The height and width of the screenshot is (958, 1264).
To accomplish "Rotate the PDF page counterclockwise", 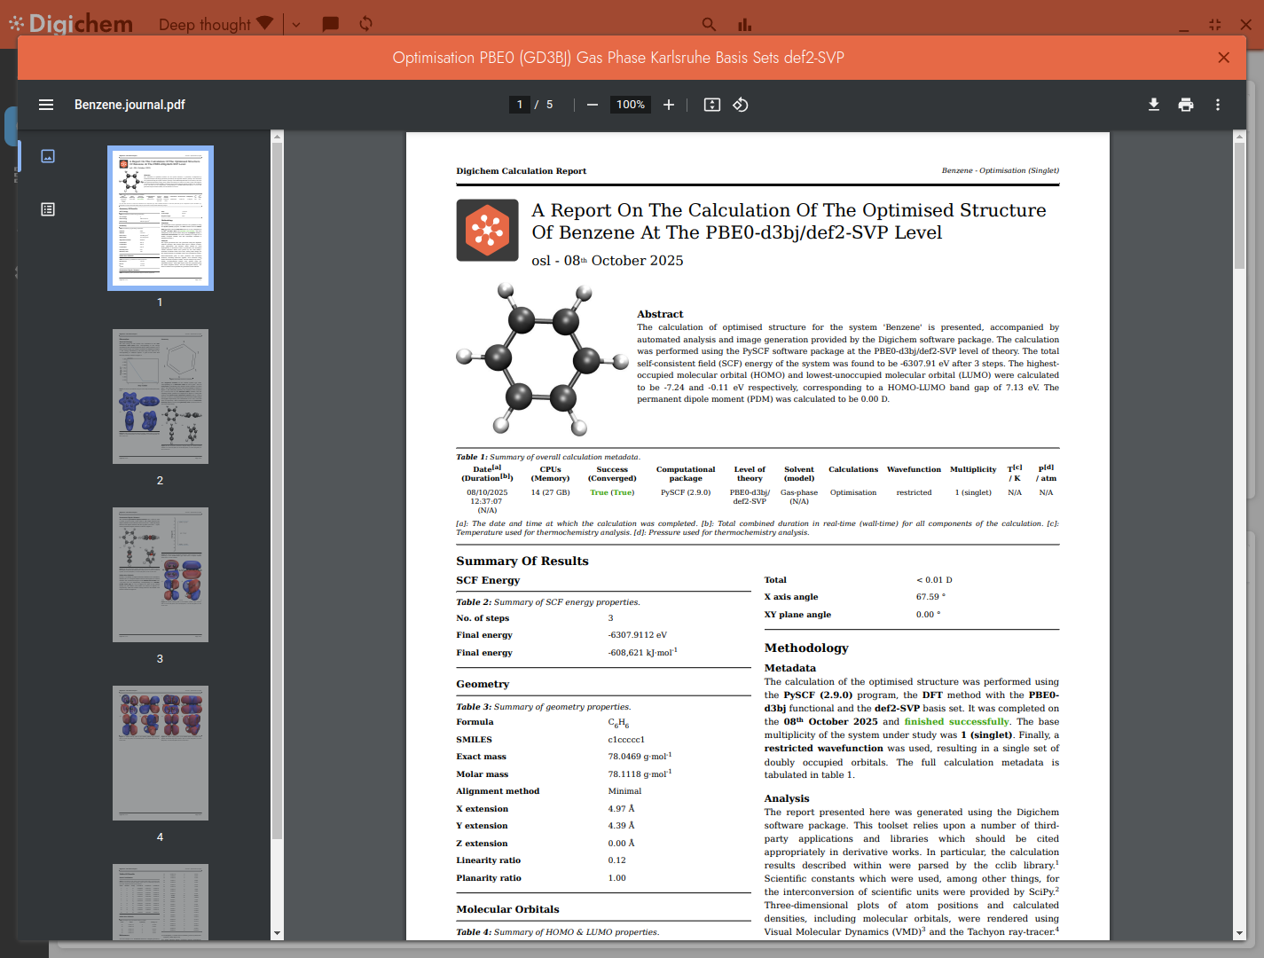I will tap(741, 104).
